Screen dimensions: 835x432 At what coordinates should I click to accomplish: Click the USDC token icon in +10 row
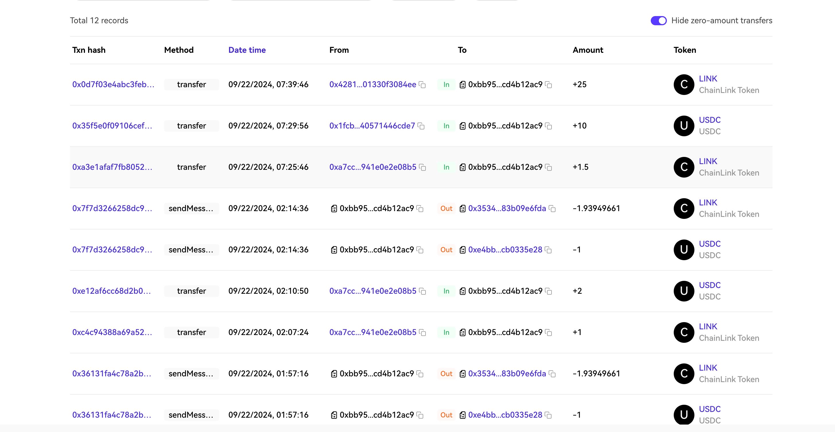(684, 126)
